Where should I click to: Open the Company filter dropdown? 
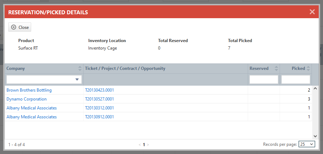(x=77, y=79)
